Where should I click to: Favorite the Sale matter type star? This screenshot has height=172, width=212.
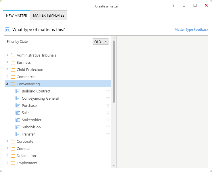click(x=108, y=113)
